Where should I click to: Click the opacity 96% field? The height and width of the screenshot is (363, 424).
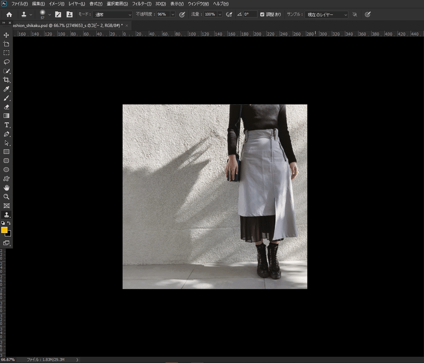point(163,14)
